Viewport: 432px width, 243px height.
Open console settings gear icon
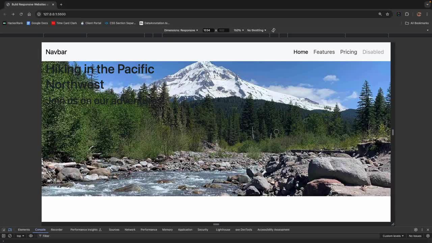[x=428, y=236]
